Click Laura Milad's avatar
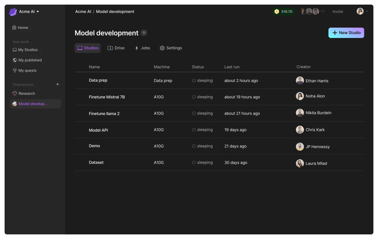This screenshot has height=239, width=378. [300, 163]
